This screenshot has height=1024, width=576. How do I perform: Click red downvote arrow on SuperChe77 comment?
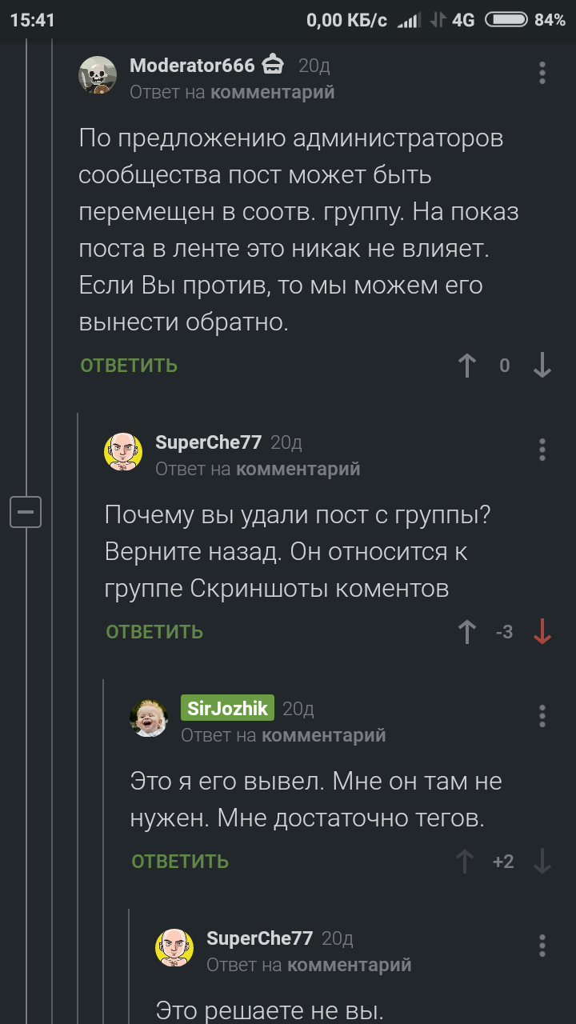click(542, 632)
